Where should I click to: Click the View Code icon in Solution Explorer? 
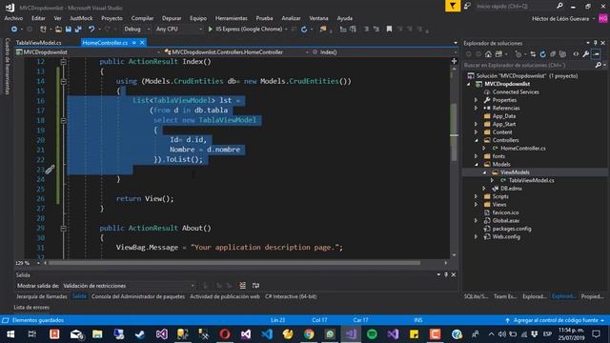coord(576,54)
